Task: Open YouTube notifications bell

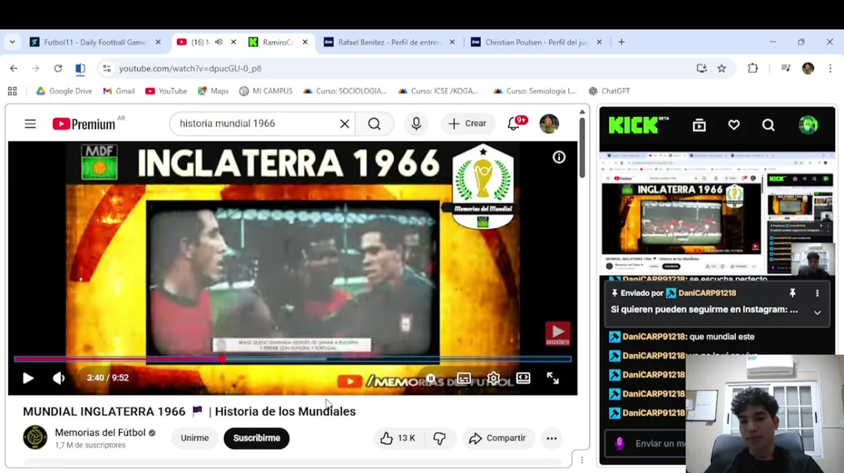Action: tap(514, 124)
